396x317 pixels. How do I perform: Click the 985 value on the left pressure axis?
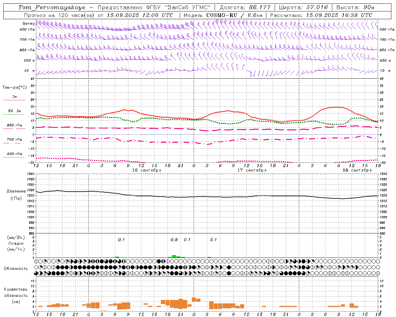tap(32, 233)
